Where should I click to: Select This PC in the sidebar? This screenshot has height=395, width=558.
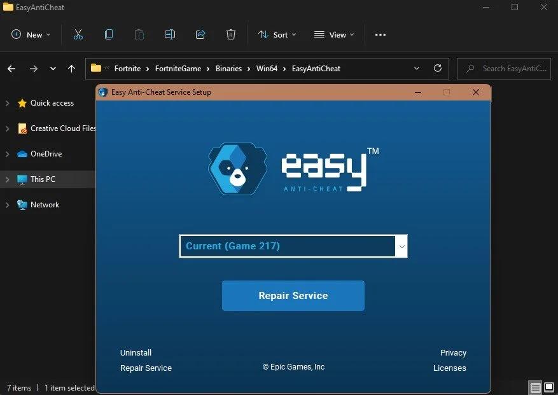[x=43, y=179]
